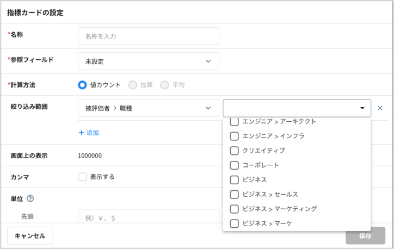This screenshot has width=394, height=249.
Task: Click the 計算方法 label
Action: [x=23, y=85]
